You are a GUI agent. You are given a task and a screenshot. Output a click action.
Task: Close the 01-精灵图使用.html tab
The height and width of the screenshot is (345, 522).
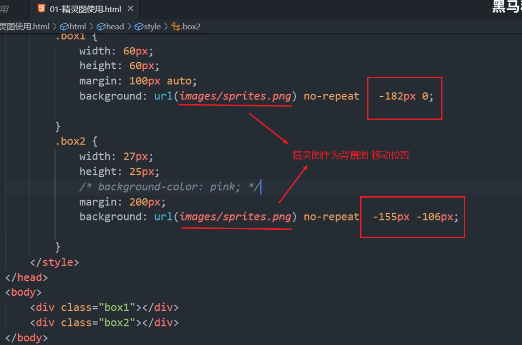click(x=130, y=9)
